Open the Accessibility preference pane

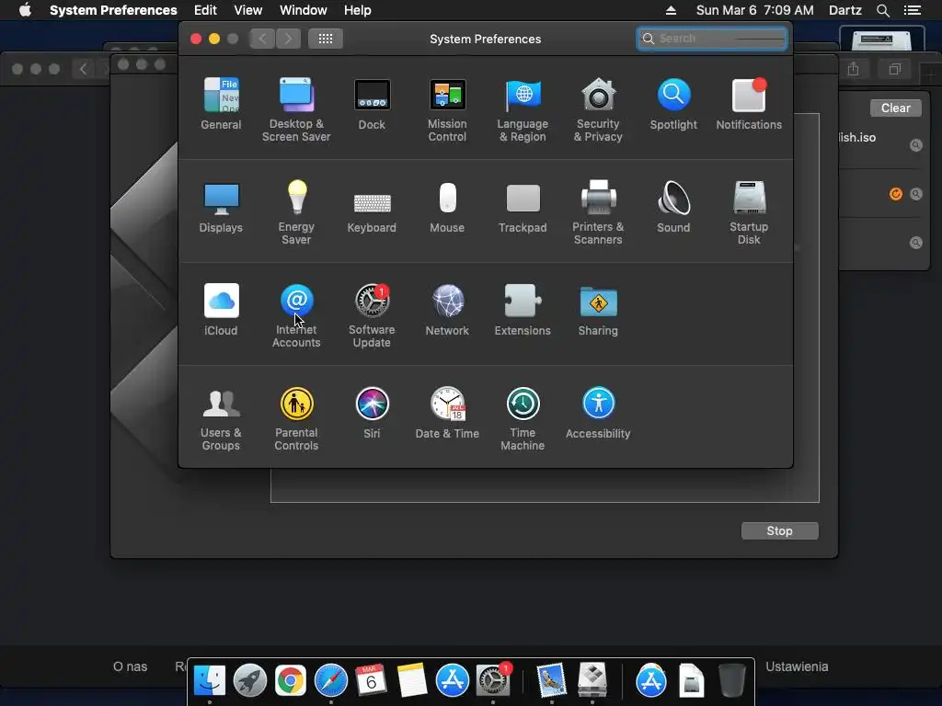click(598, 413)
